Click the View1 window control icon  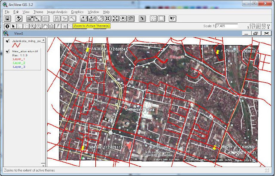click(x=6, y=33)
